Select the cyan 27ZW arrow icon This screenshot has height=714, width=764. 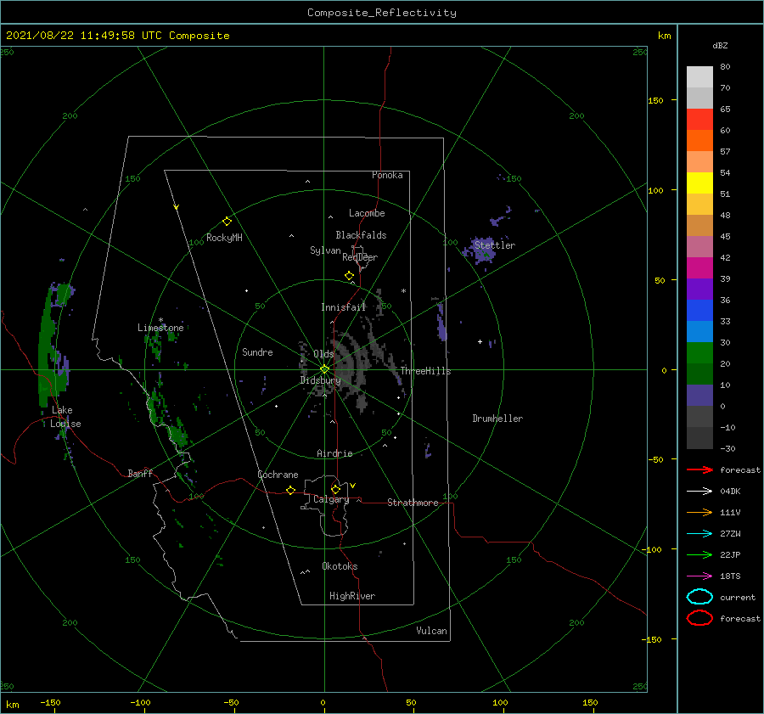pyautogui.click(x=699, y=534)
